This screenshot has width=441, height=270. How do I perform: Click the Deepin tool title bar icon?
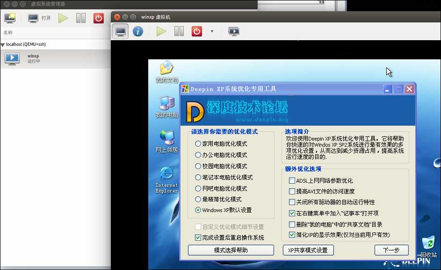pyautogui.click(x=185, y=89)
